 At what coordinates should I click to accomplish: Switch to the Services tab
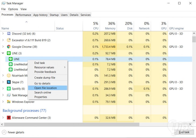click(x=86, y=15)
